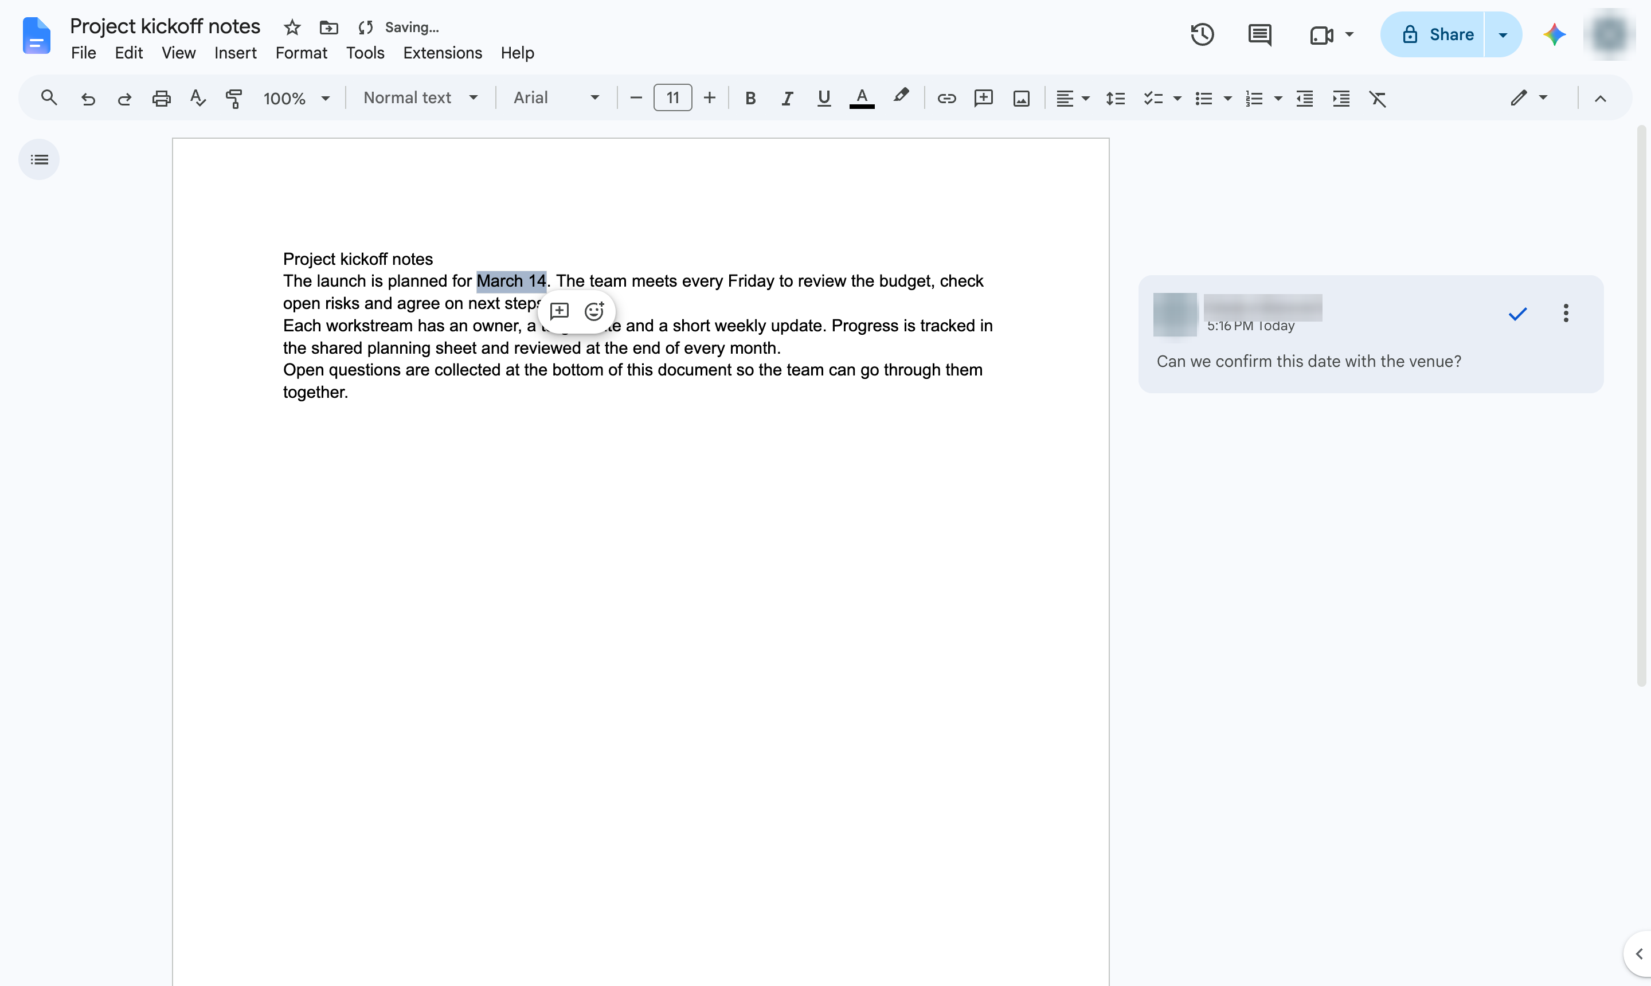Open the Normal text style dropdown
This screenshot has height=986, width=1651.
coord(420,97)
